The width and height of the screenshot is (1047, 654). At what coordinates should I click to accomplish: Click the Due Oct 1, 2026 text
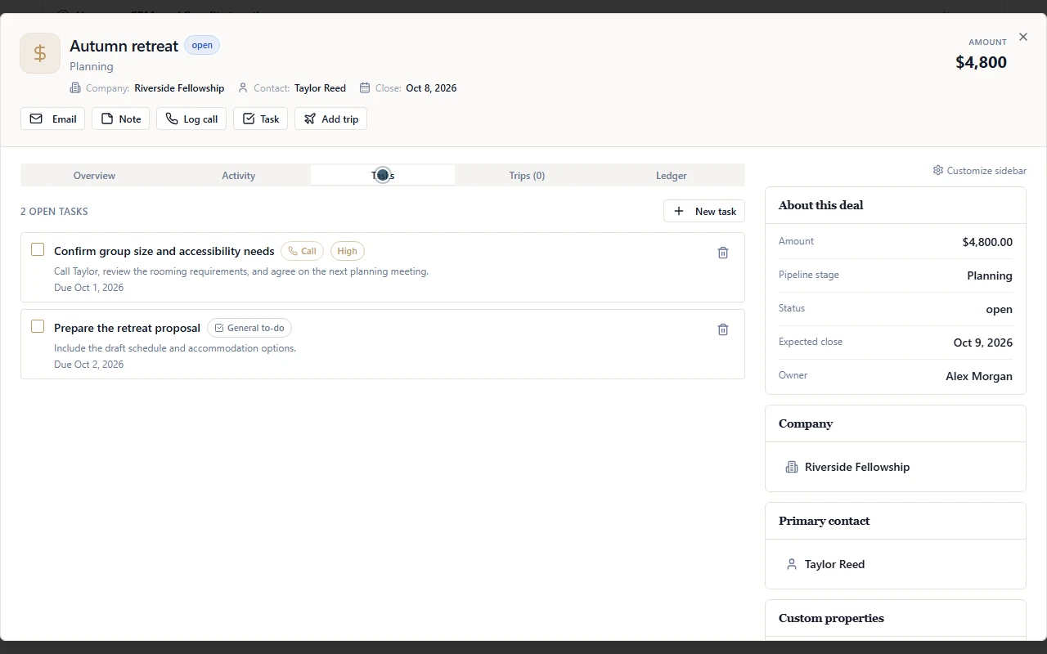tap(89, 288)
